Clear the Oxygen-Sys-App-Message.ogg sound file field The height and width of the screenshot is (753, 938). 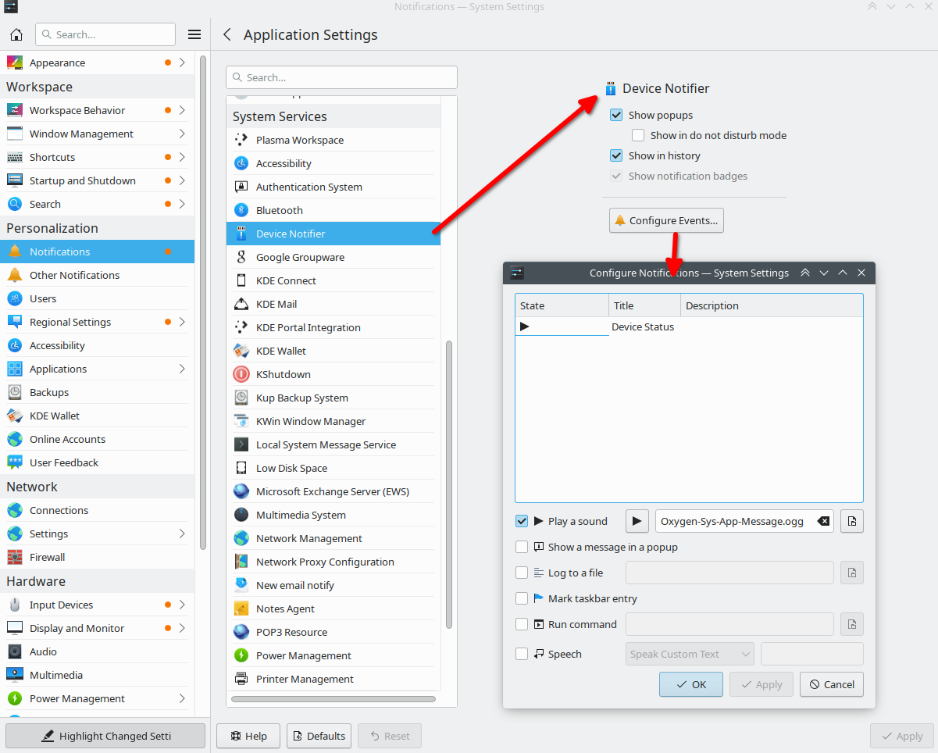(823, 521)
